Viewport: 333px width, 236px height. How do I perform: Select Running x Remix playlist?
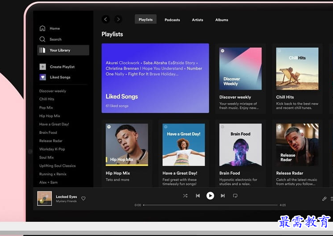53,174
